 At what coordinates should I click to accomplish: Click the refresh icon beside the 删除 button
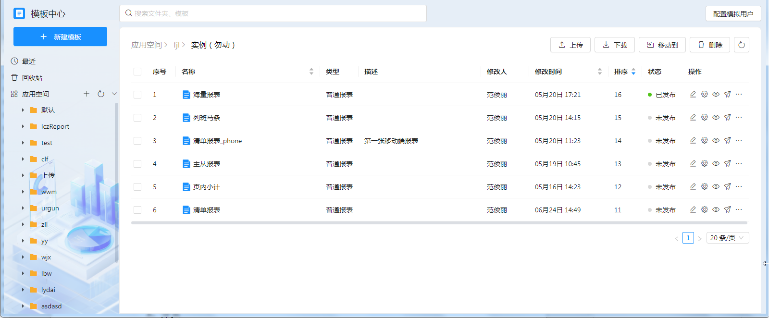(x=741, y=45)
